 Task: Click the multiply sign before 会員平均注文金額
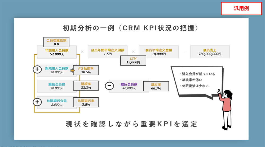tap(133, 51)
